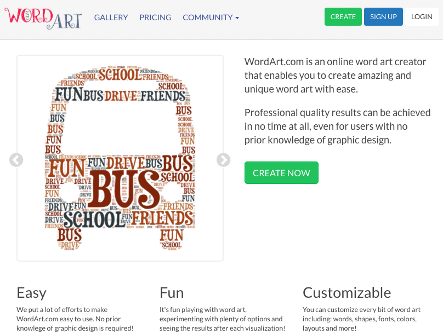
Task: Click CREATE NOW to start designing
Action: click(281, 172)
